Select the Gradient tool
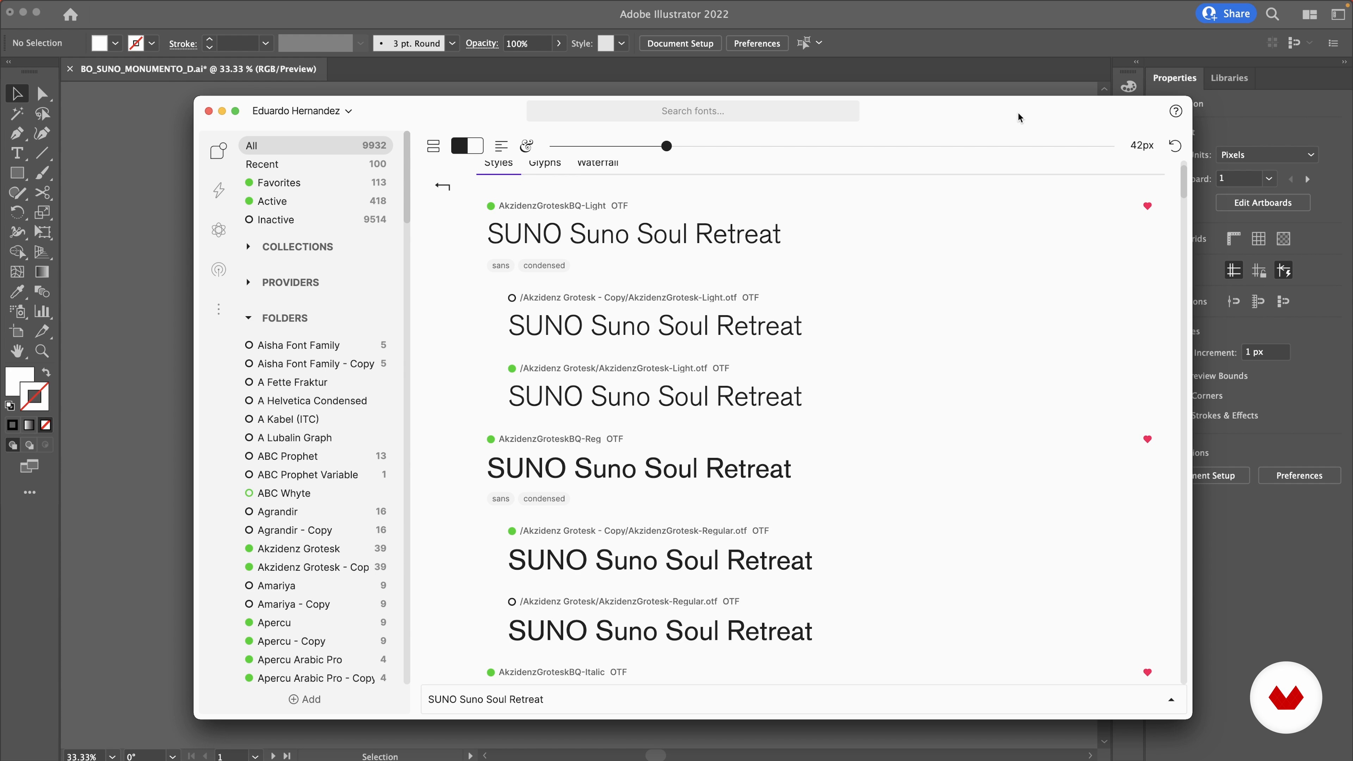1353x761 pixels. [43, 272]
